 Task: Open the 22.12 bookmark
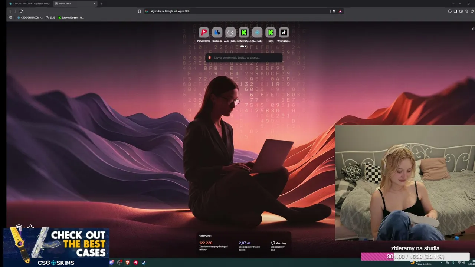50,17
